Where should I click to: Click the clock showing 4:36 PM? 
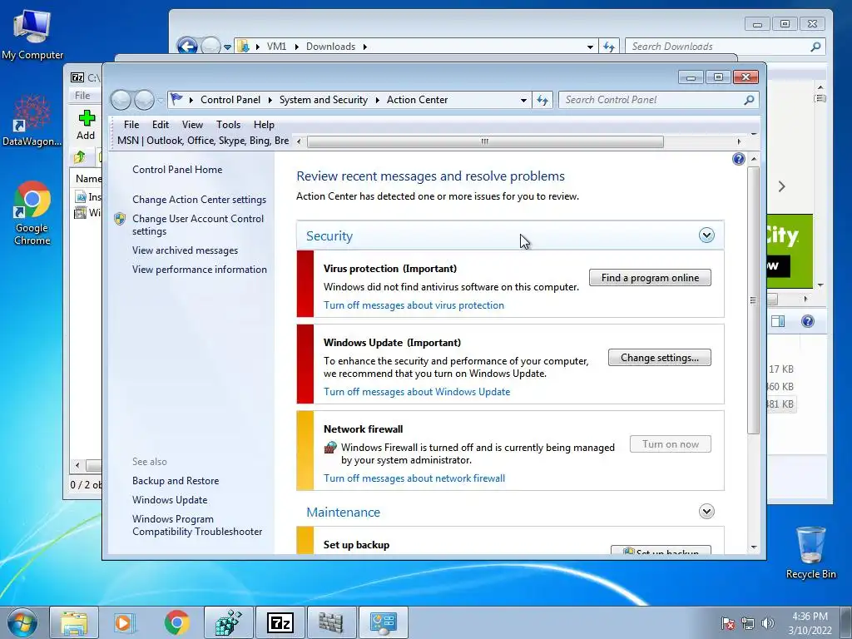coord(810,623)
